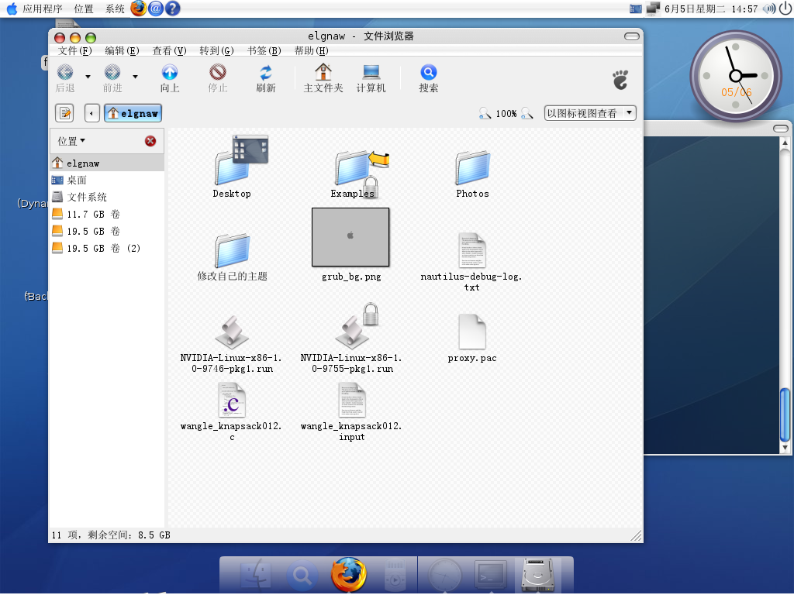This screenshot has width=794, height=595.
Task: Click the 停止 stop button
Action: [218, 78]
